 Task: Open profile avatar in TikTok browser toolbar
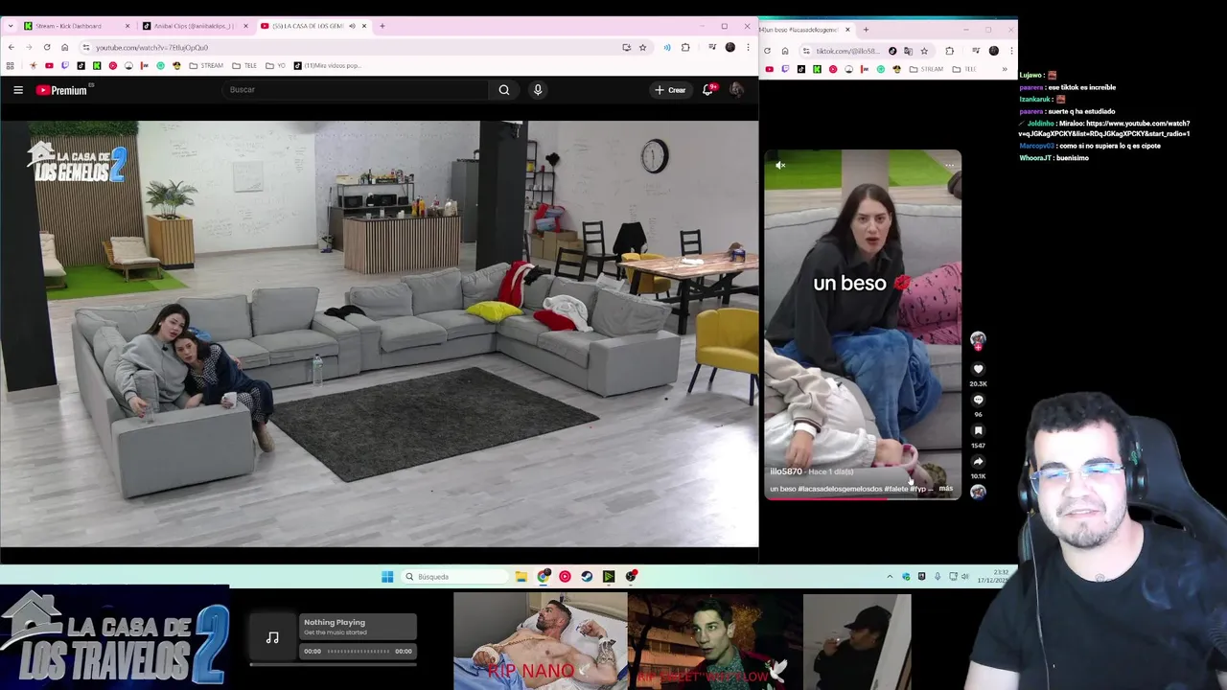click(x=994, y=51)
